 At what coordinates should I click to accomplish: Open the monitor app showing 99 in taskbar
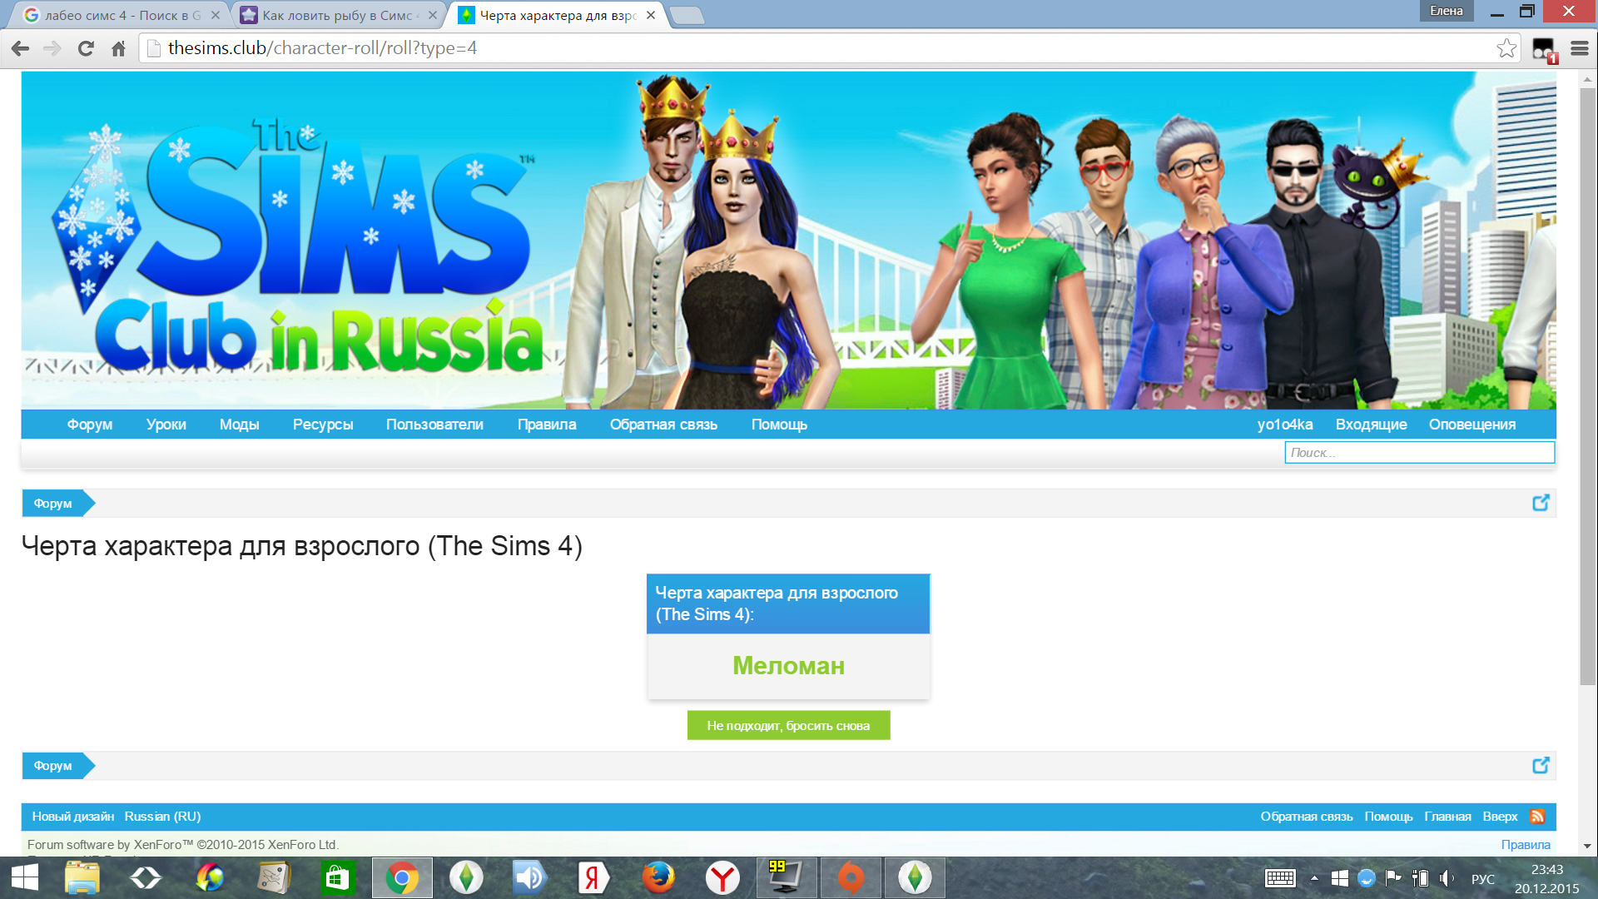(x=786, y=878)
